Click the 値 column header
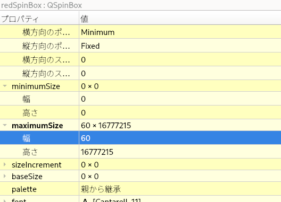The image size is (281, 202). click(180, 19)
